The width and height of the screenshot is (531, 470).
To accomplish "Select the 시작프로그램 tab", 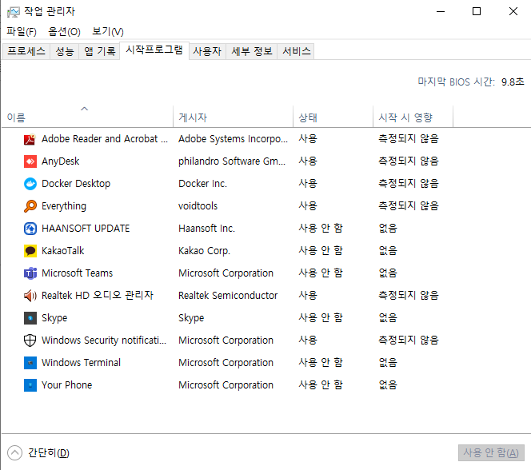I will [154, 50].
